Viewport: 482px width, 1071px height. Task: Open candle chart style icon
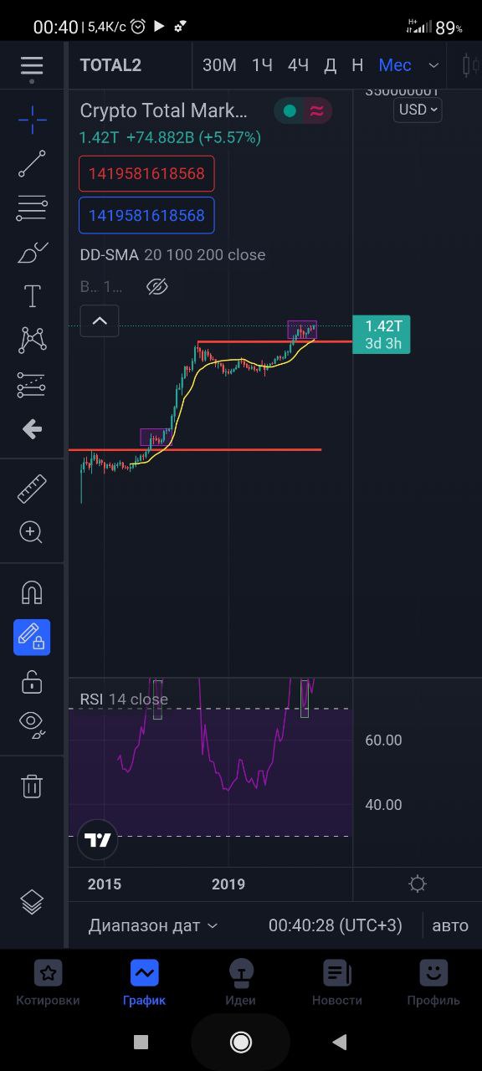pos(469,65)
